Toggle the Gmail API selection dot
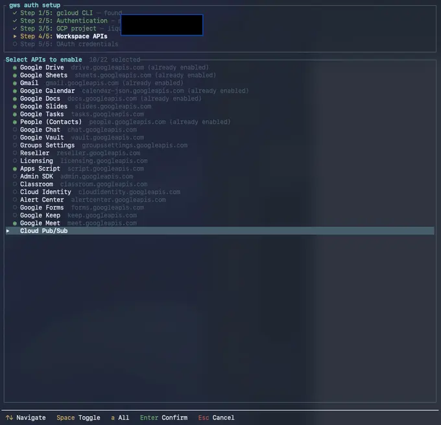This screenshot has height=425, width=441. 15,83
